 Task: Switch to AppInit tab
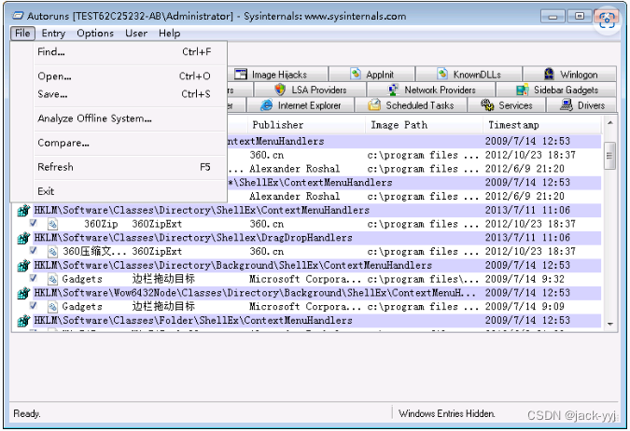372,75
